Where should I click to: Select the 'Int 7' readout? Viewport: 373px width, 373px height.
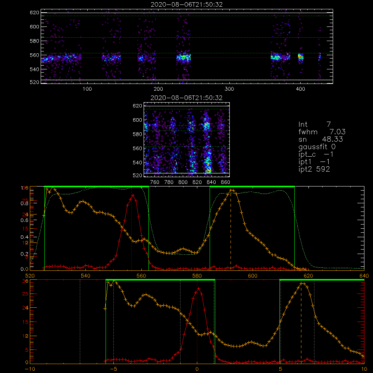pos(314,125)
